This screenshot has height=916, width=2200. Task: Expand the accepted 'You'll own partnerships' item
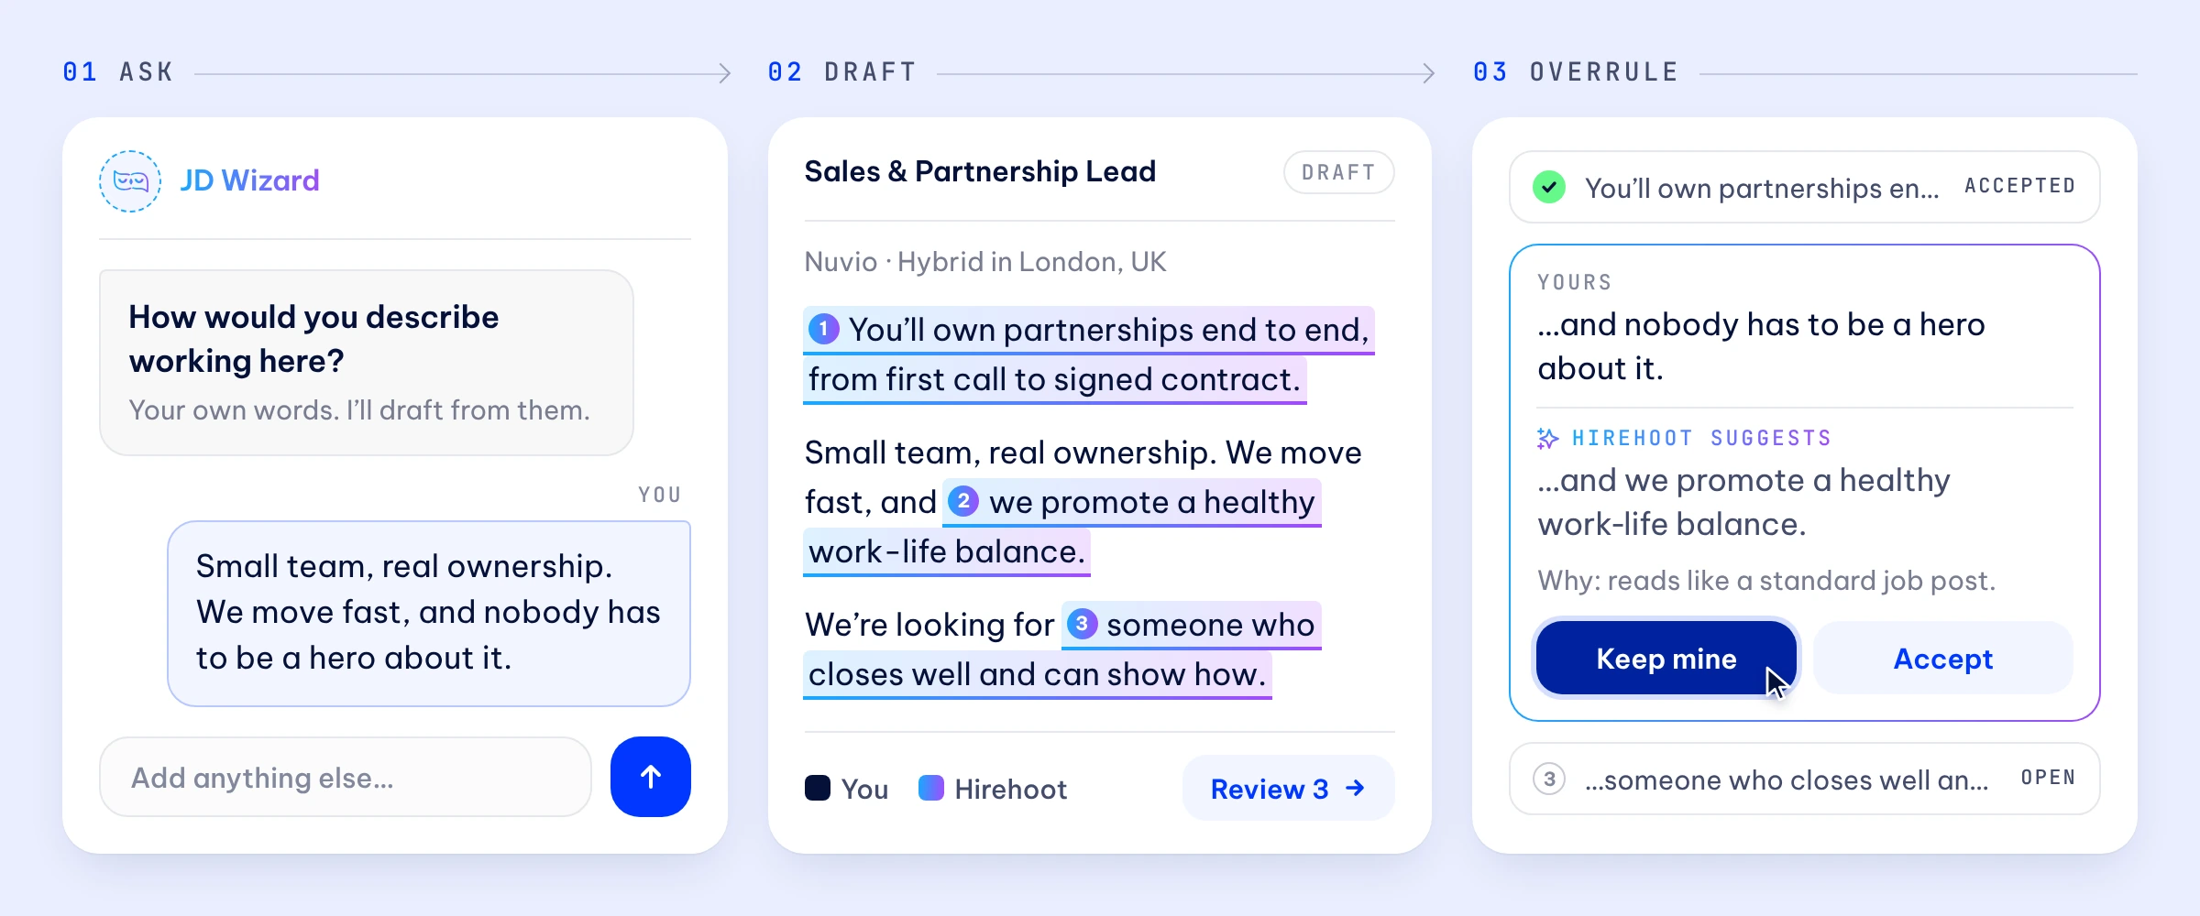click(1804, 187)
